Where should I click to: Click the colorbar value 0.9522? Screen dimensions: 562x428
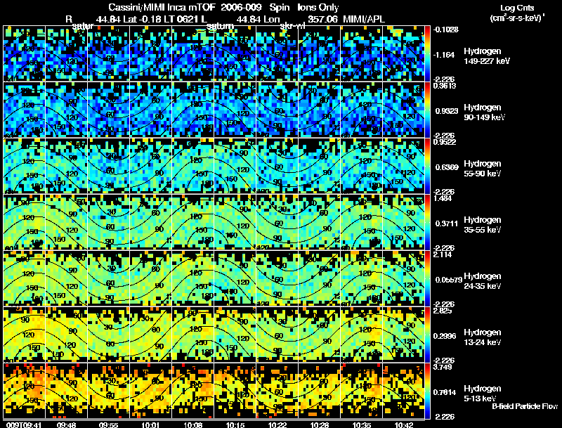[445, 142]
